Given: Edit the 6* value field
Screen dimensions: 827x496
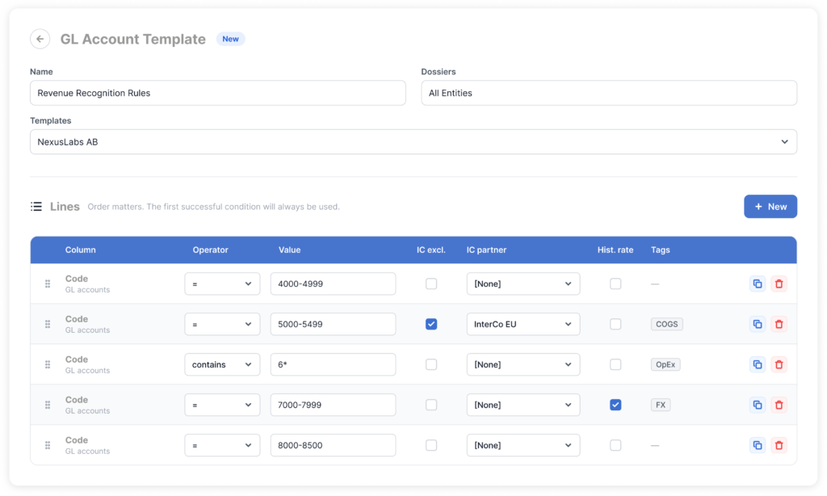Looking at the screenshot, I should coord(333,364).
